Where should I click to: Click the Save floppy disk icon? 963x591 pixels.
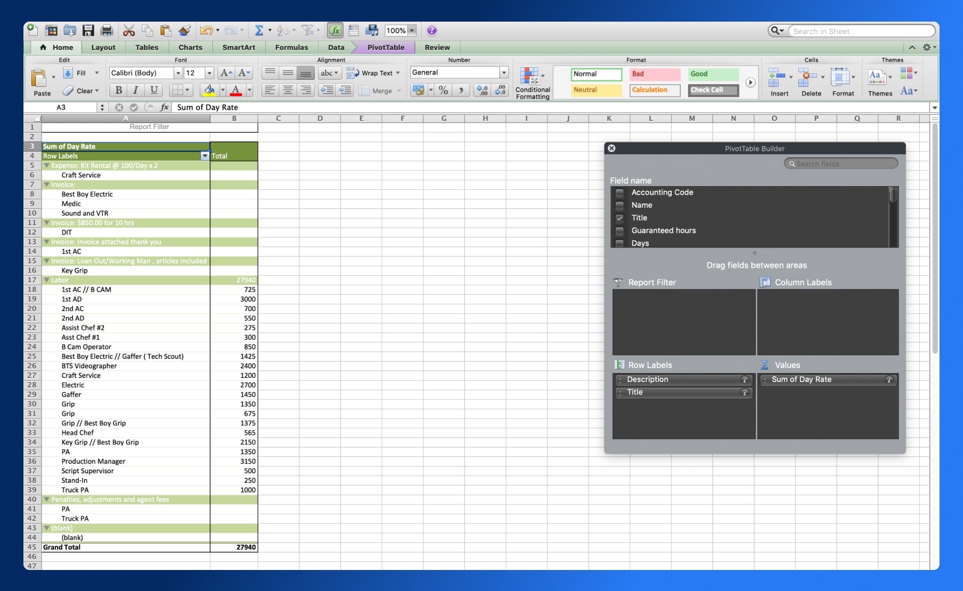[x=88, y=31]
